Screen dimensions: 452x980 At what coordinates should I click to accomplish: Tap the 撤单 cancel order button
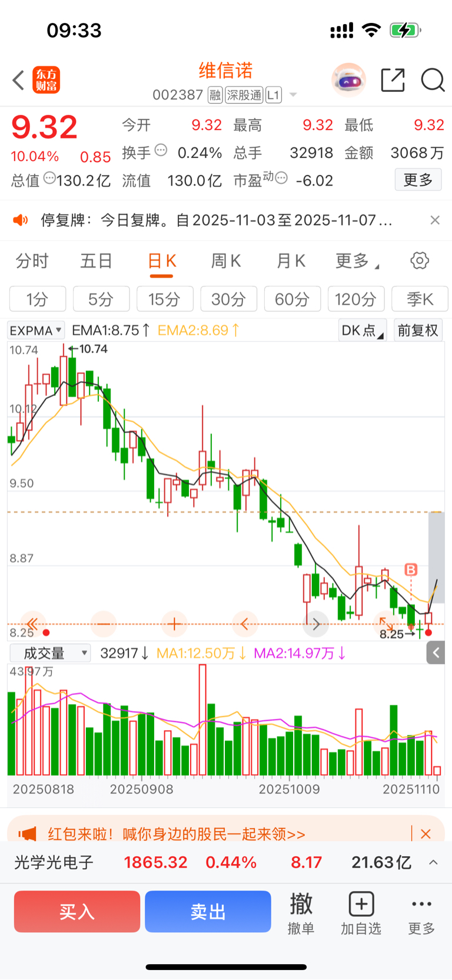pos(301,913)
